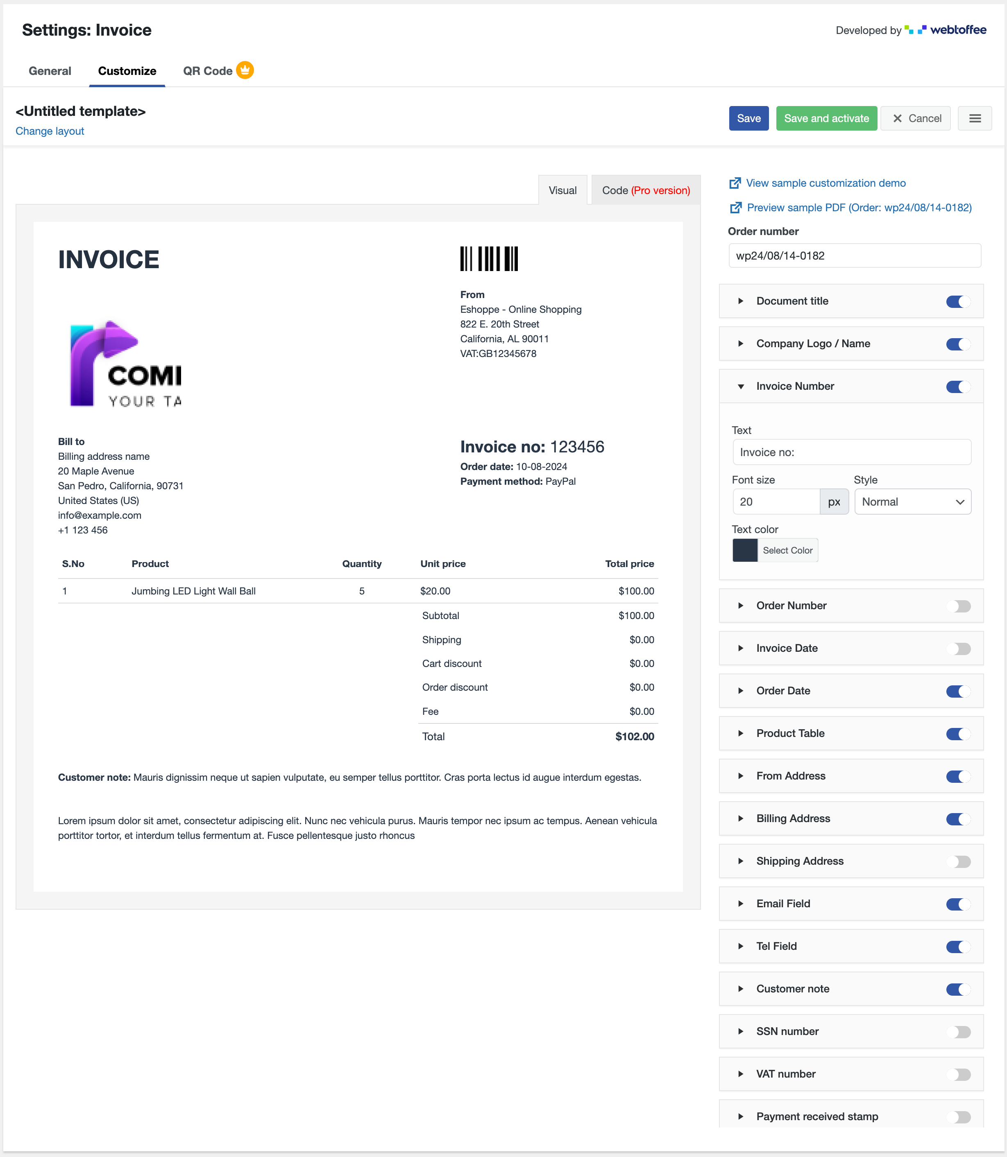Open the Change layout link
The width and height of the screenshot is (1007, 1157).
[x=50, y=131]
